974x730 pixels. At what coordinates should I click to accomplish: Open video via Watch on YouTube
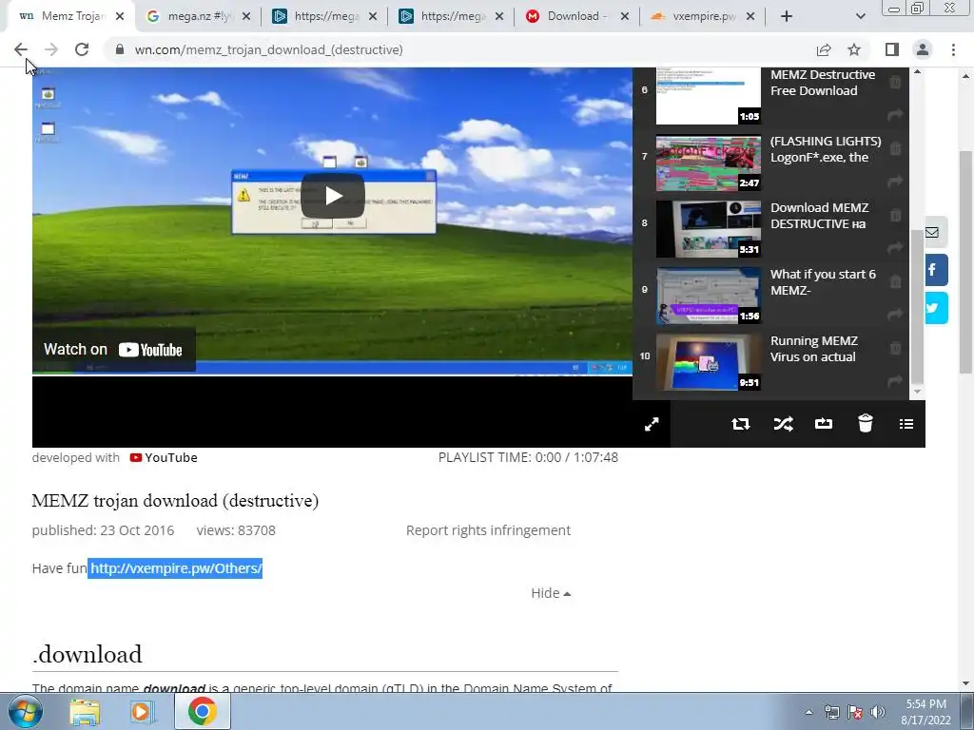113,350
